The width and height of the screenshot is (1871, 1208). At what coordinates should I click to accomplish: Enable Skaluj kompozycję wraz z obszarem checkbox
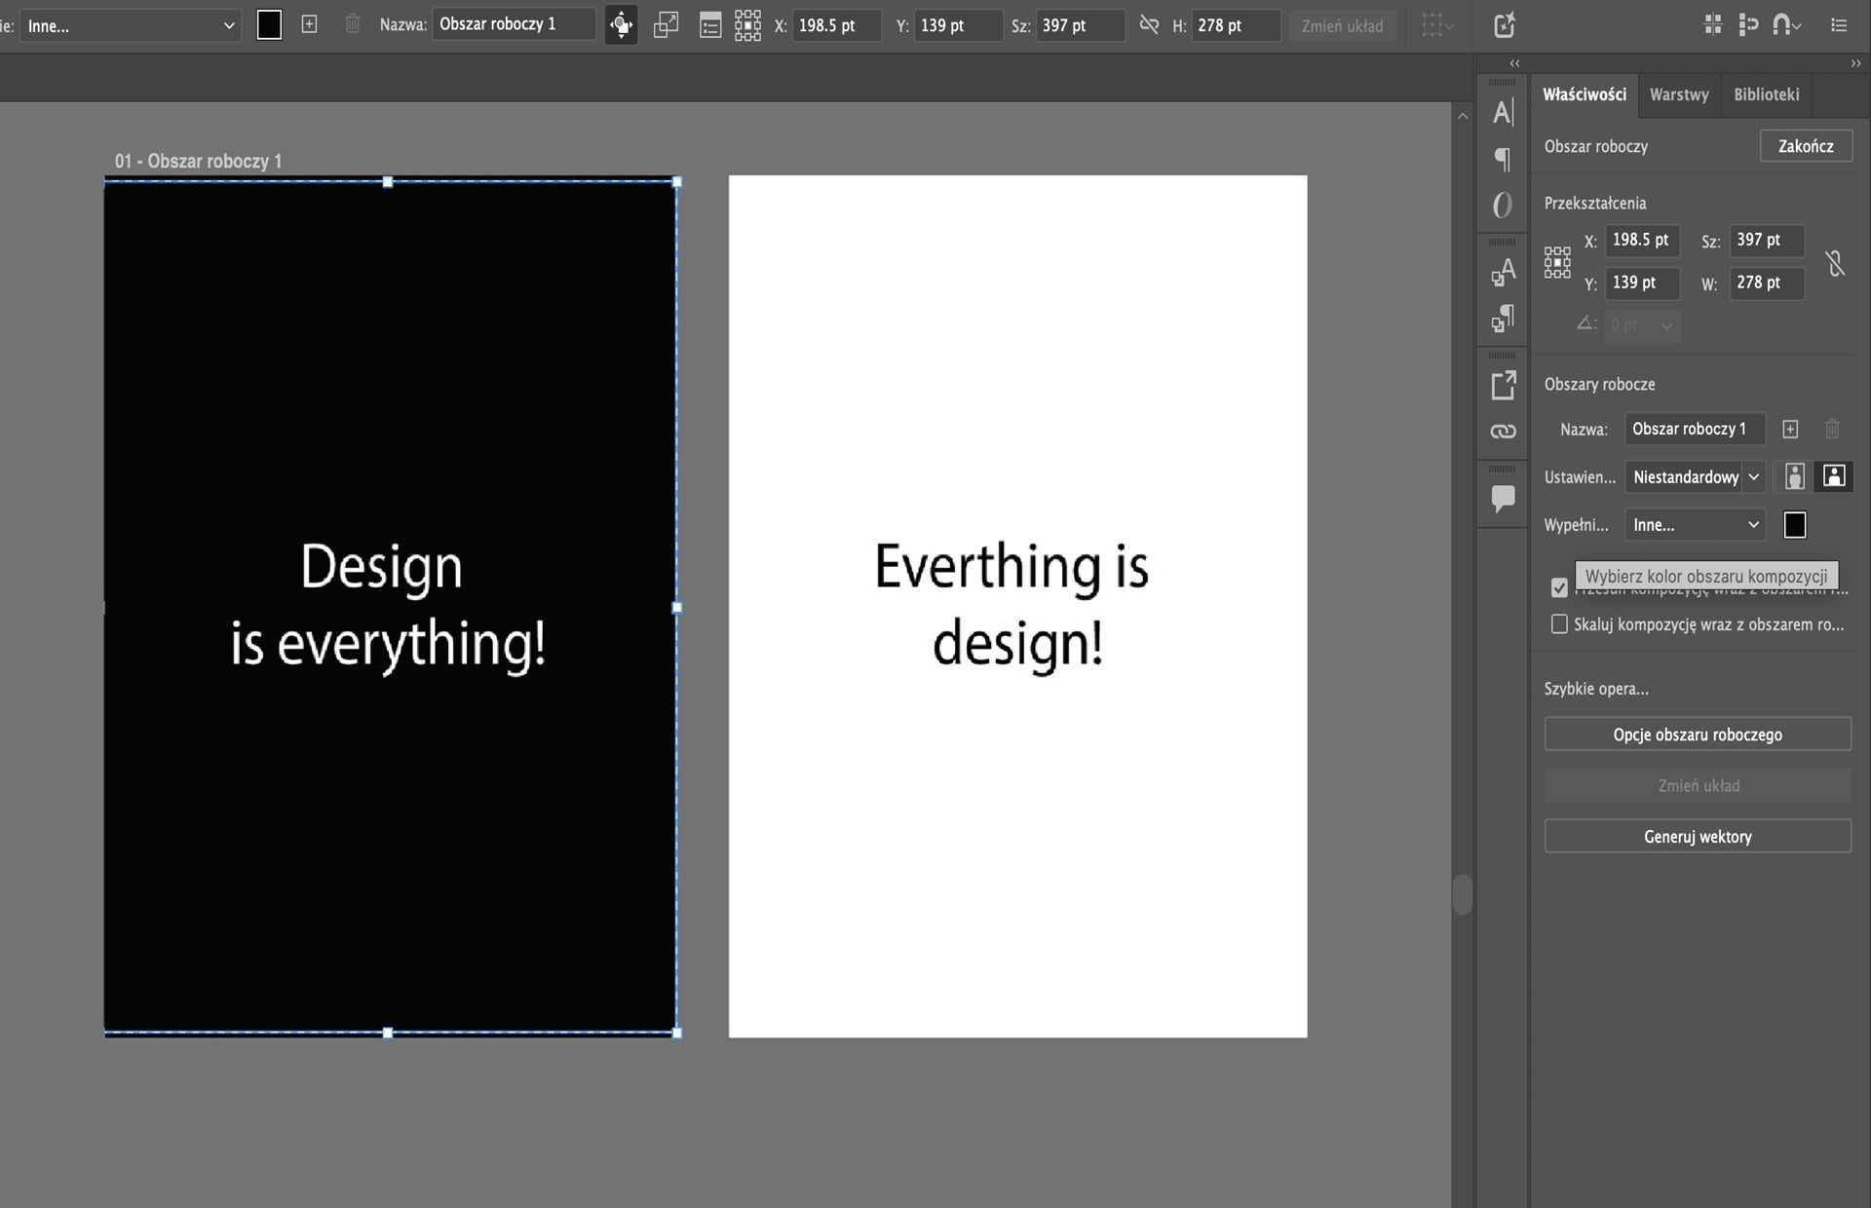(x=1559, y=624)
